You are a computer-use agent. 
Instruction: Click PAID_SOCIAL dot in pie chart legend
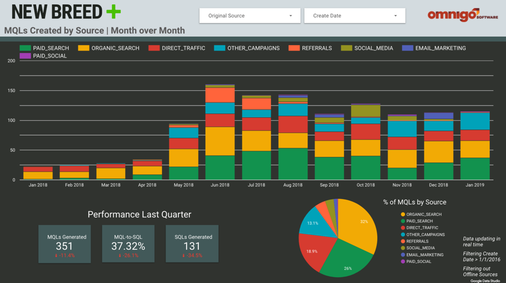403,261
